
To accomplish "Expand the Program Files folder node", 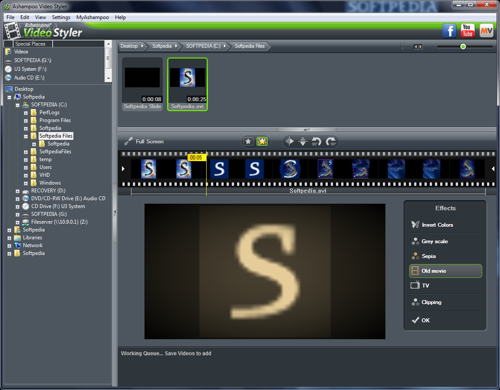I will pos(26,121).
